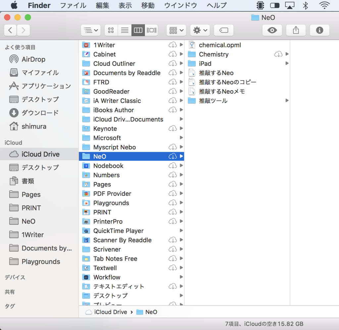Image resolution: width=339 pixels, height=330 pixels.
Task: Switch to column view
Action: click(x=138, y=30)
